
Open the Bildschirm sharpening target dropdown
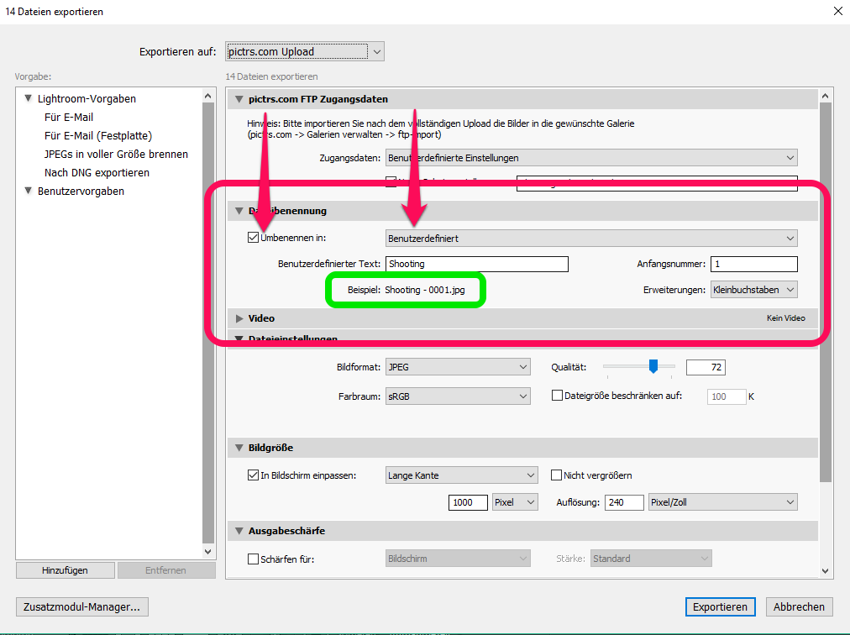(458, 558)
